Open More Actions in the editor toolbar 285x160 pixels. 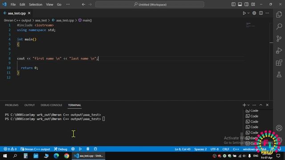pyautogui.click(x=267, y=13)
